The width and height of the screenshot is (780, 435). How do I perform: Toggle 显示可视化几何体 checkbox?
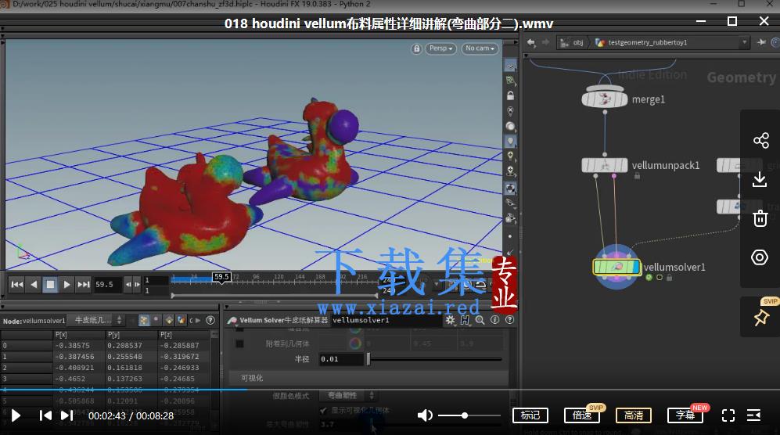tap(323, 410)
